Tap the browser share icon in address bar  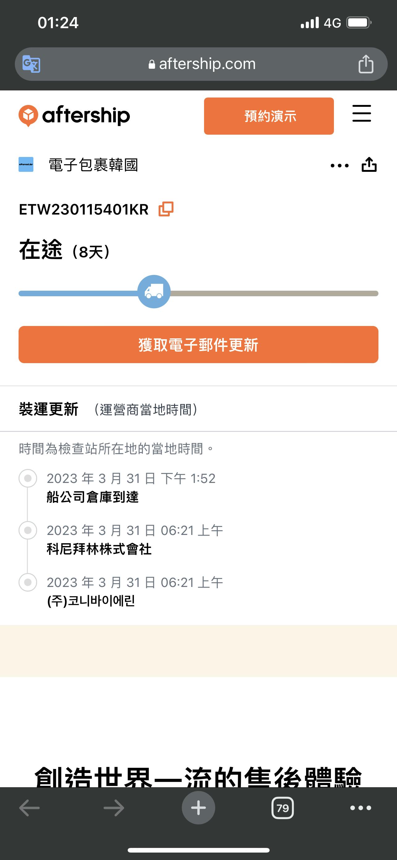pos(366,64)
